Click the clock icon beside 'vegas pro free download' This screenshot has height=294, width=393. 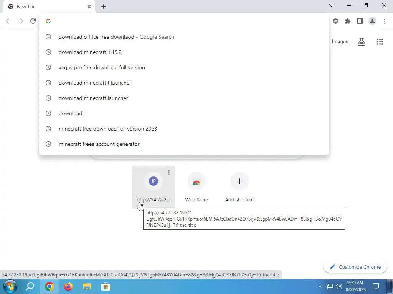click(x=48, y=67)
